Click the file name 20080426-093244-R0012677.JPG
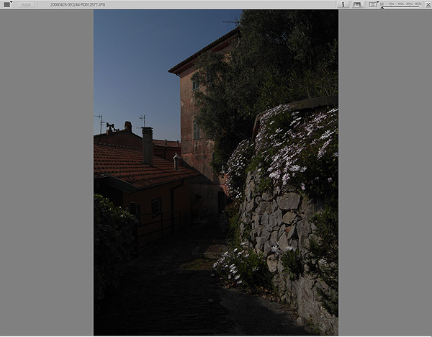Screen dimensions: 432x337 point(78,5)
